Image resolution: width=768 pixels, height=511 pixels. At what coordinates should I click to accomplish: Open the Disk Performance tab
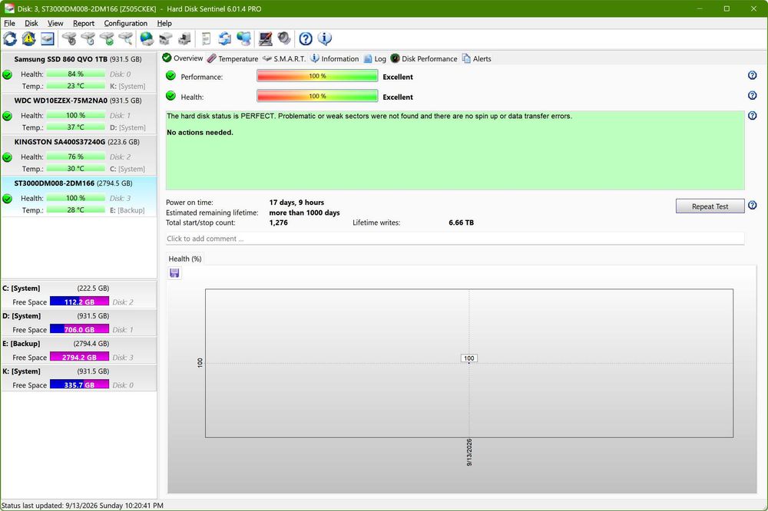point(424,59)
